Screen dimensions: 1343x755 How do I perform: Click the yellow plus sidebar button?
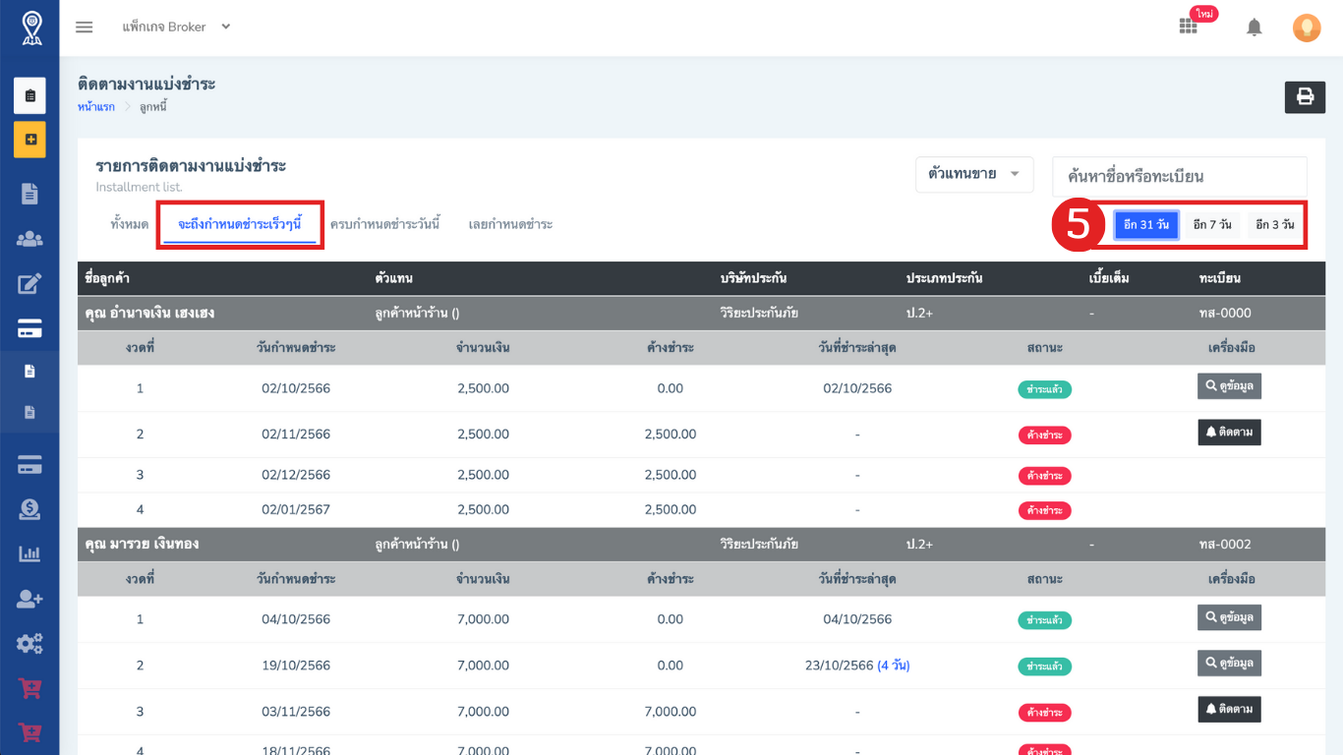pos(29,140)
